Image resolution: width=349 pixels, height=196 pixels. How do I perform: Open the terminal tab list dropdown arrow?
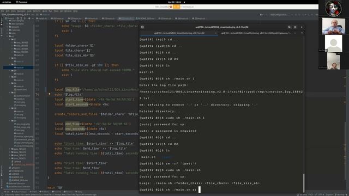[302, 33]
